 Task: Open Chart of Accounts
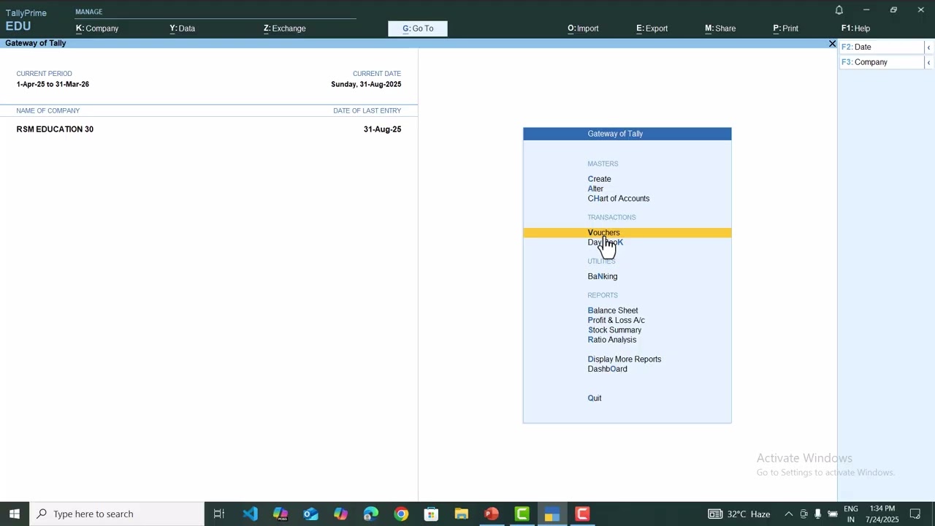(619, 199)
